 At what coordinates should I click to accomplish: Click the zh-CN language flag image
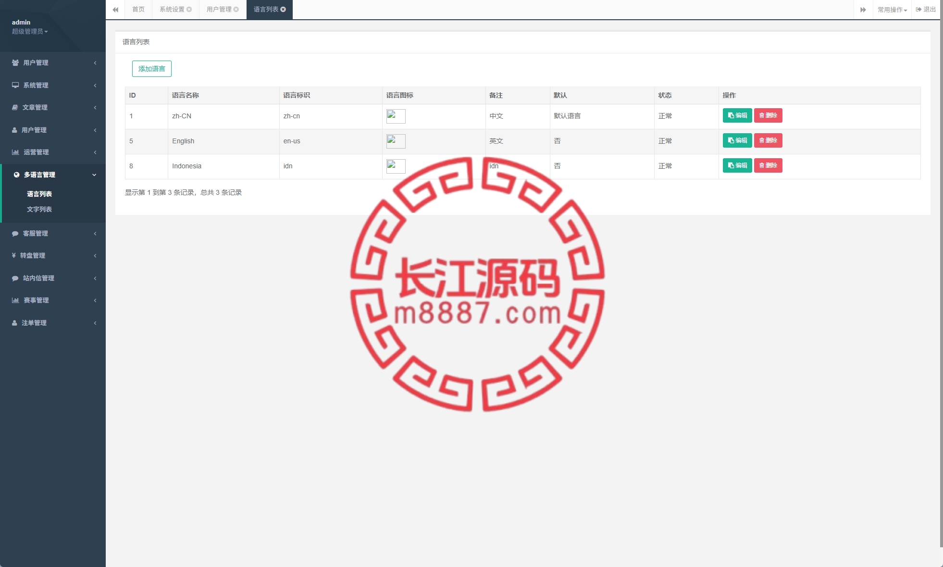pyautogui.click(x=396, y=116)
